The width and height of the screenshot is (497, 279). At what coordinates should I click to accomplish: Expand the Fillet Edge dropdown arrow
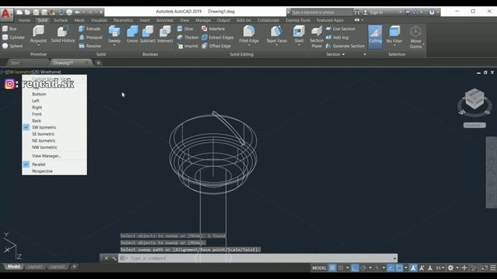click(248, 45)
